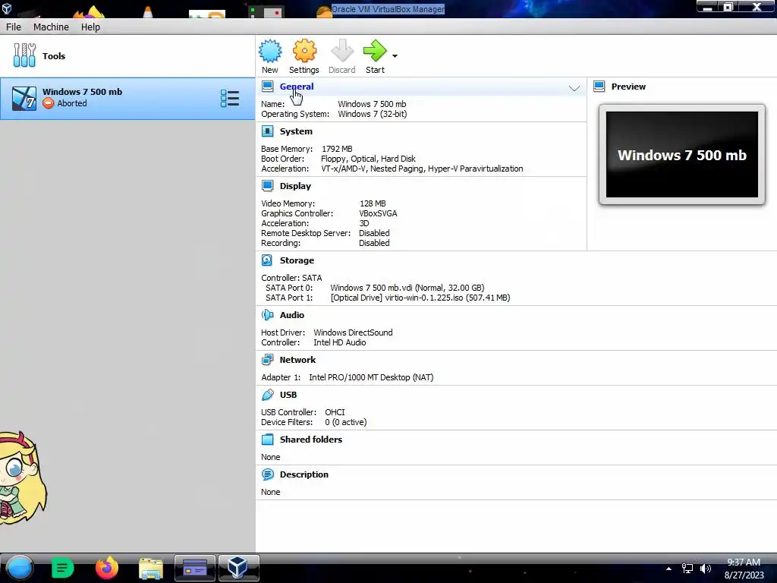Click the Windows 7 500 mb.vdi disk entry

(x=407, y=288)
